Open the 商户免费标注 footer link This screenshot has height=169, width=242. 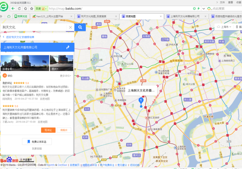coord(107,165)
